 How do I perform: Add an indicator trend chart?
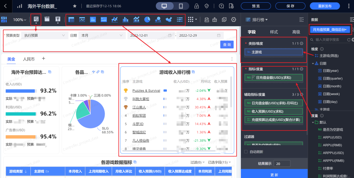point(82,20)
